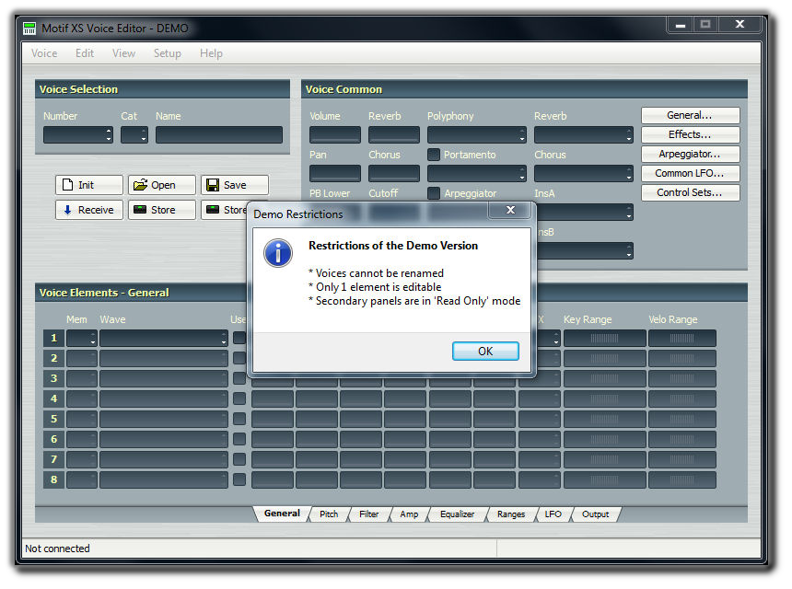The image size is (792, 589).
Task: Open the Arpeggiator... panel
Action: [x=690, y=154]
